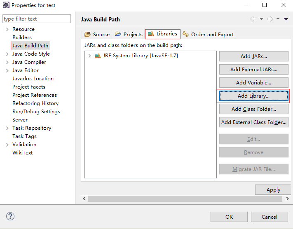Select Java Build Path in the tree
293x229 pixels.
30,46
